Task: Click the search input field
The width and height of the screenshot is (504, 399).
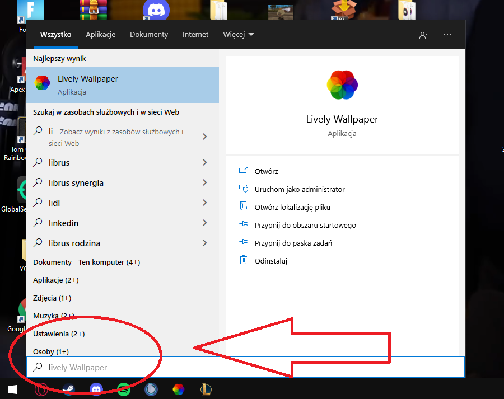Action: [x=246, y=367]
